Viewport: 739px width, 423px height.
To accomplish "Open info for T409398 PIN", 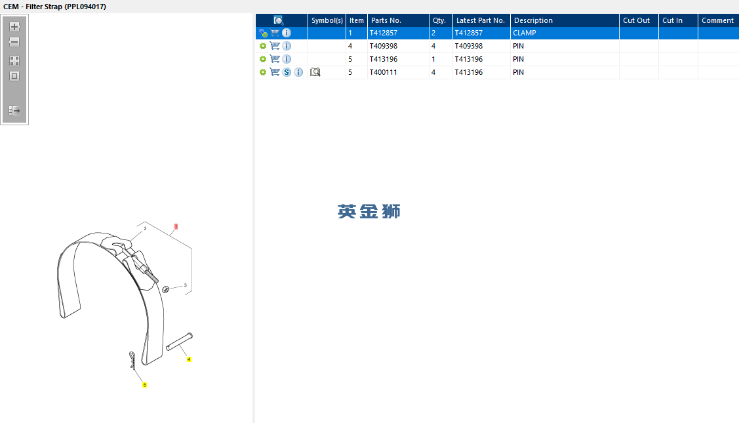I will 287,46.
